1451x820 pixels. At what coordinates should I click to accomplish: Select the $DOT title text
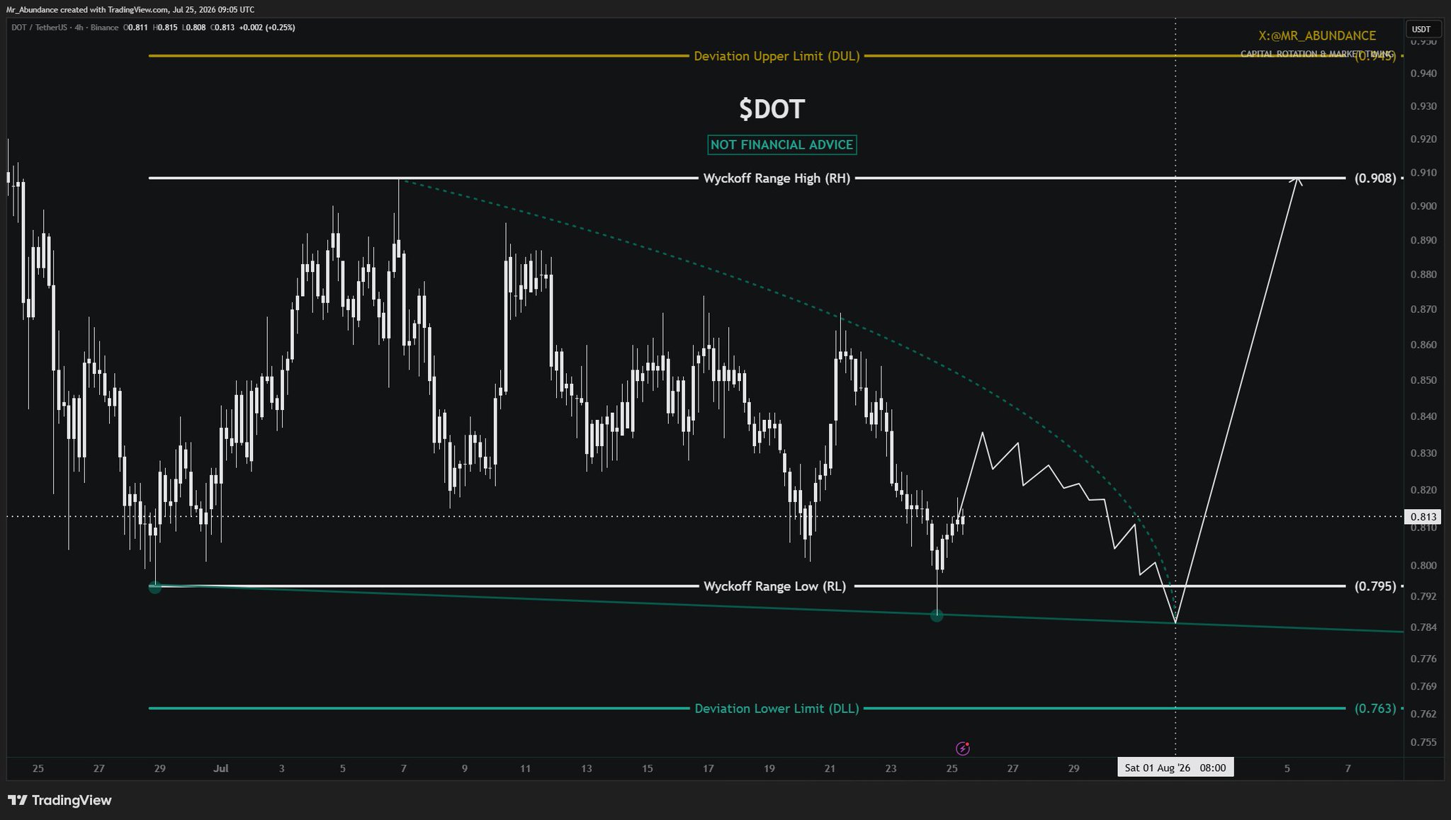click(772, 109)
